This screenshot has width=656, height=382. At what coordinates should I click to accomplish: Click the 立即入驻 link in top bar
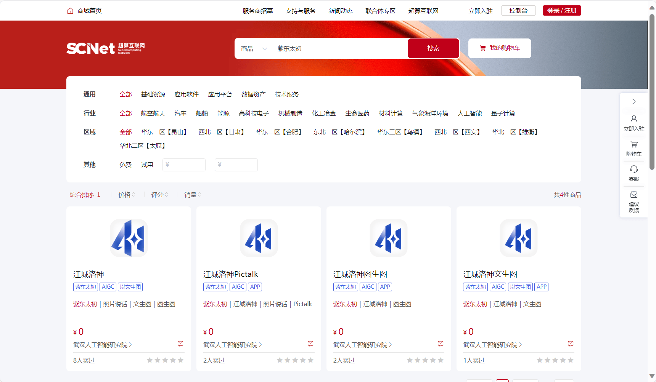tap(481, 11)
